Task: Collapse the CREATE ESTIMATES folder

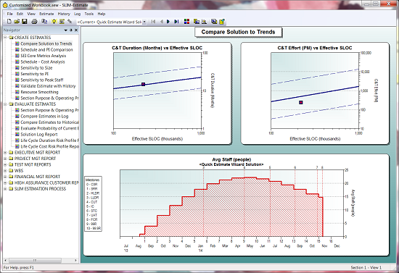Action: 5,38
